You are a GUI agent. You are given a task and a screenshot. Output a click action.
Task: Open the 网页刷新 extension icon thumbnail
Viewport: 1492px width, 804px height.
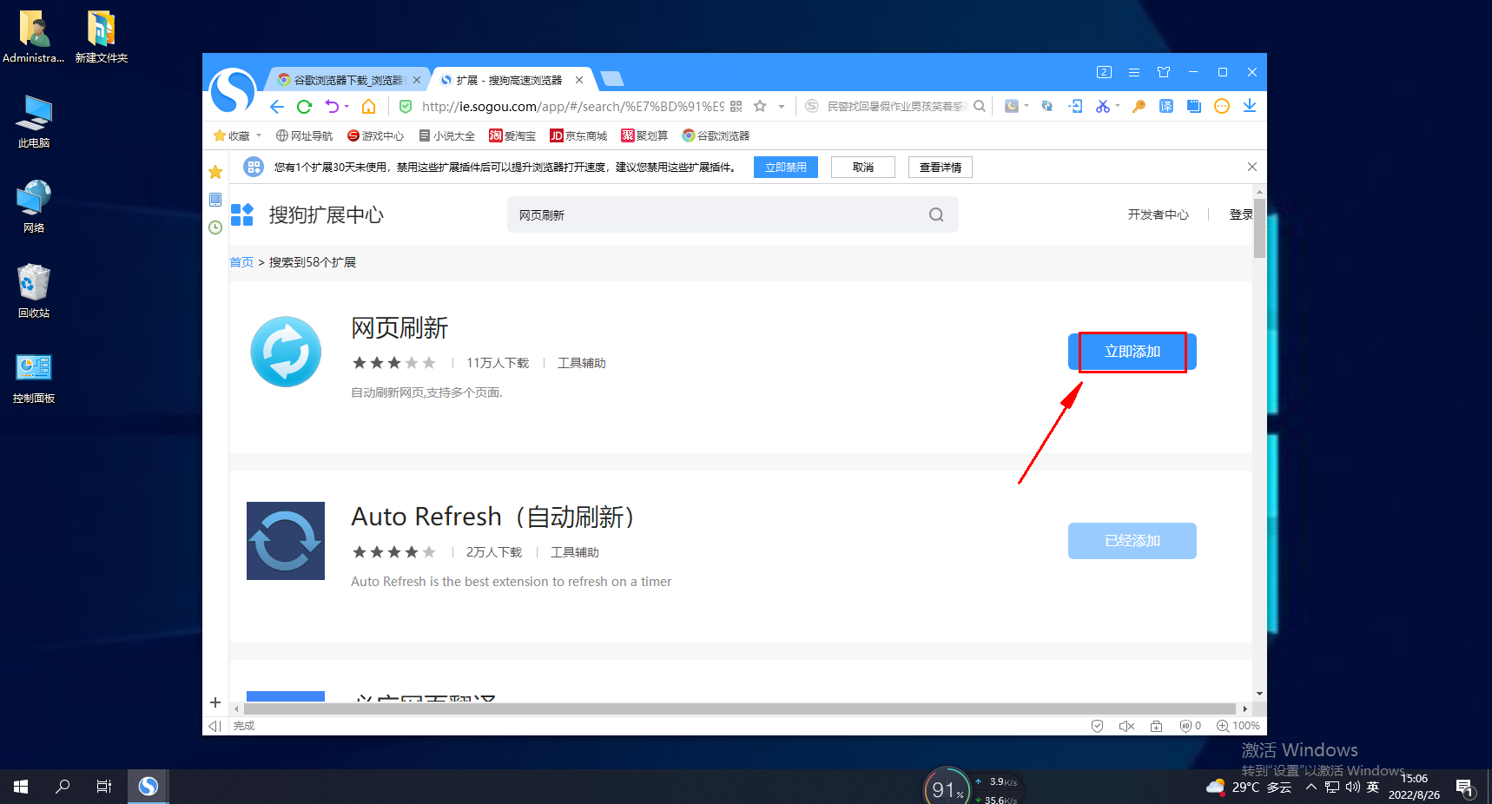point(286,352)
